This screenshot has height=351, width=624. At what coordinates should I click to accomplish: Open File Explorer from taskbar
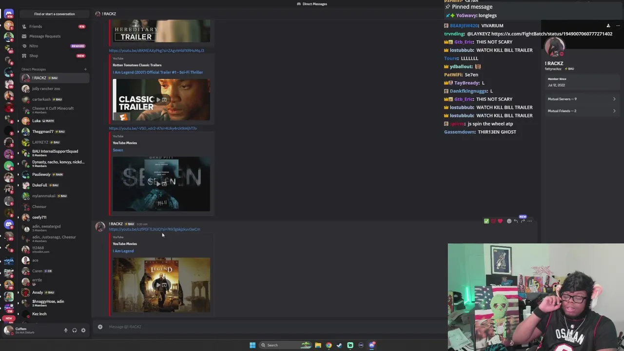click(318, 345)
